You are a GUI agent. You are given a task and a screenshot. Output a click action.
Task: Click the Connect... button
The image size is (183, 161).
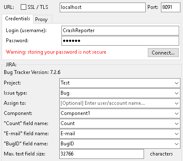click(x=163, y=53)
